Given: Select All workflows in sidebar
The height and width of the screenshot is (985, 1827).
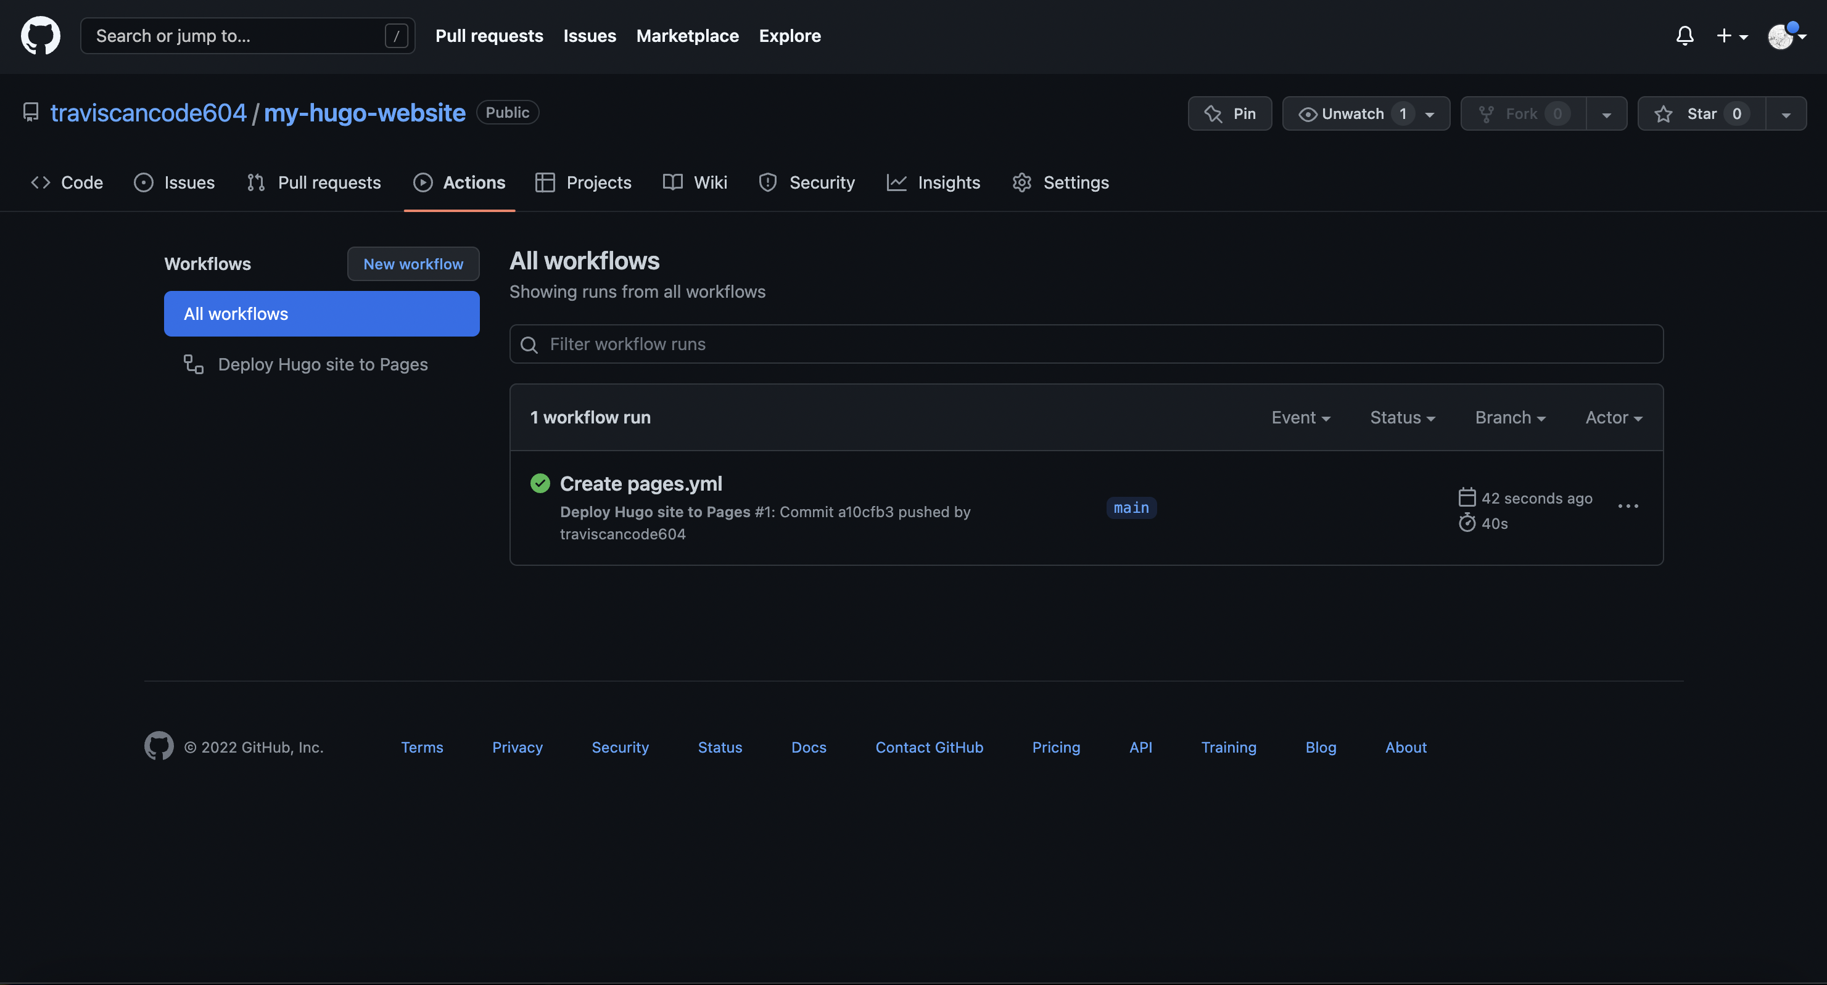Looking at the screenshot, I should [x=321, y=313].
